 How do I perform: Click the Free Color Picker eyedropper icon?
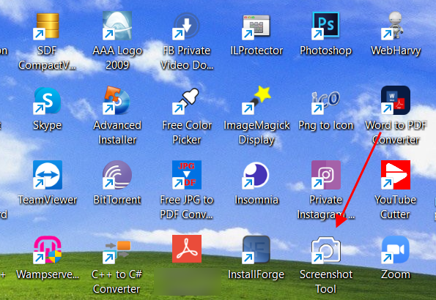pos(185,101)
